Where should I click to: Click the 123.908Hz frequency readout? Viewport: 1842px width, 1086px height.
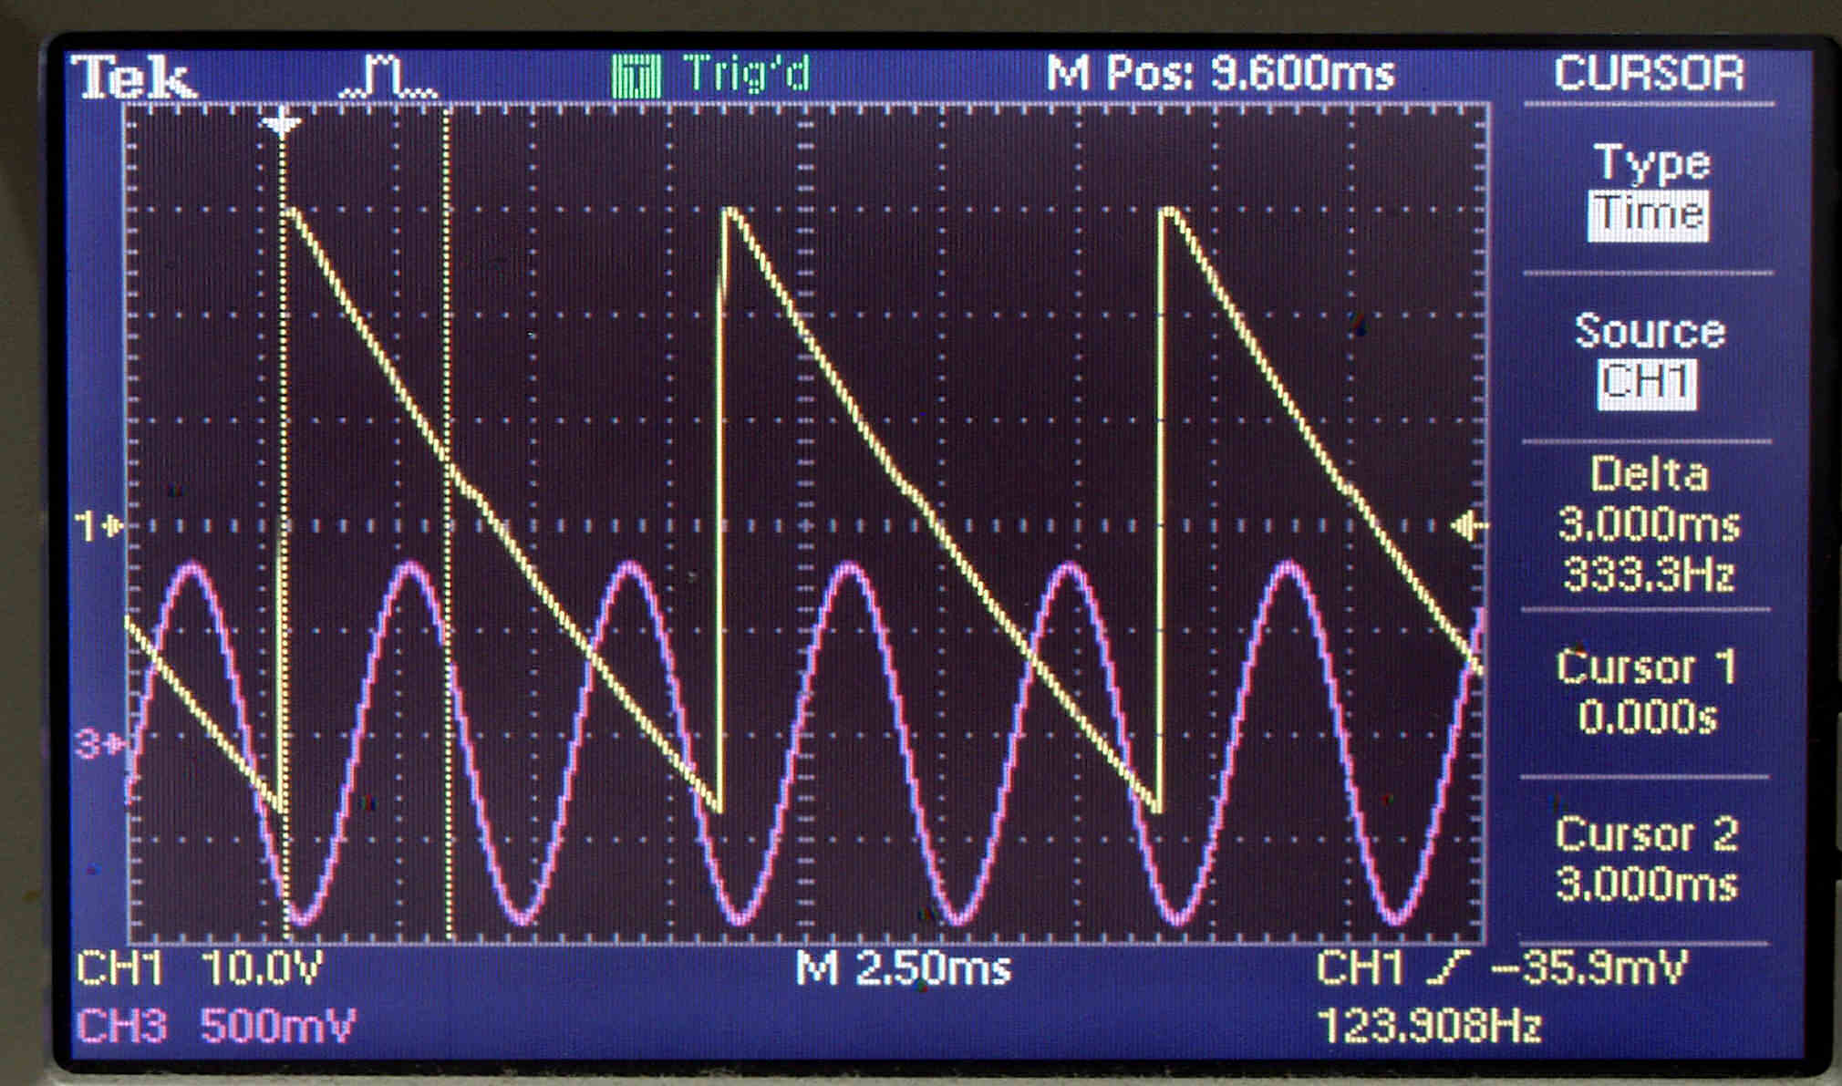pos(1428,1027)
